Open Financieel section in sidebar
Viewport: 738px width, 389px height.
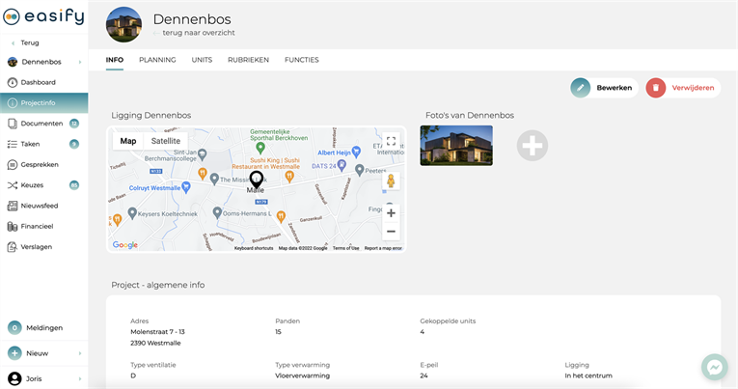pos(39,226)
